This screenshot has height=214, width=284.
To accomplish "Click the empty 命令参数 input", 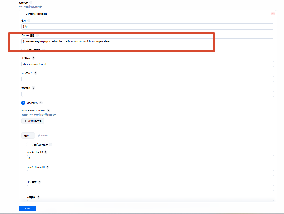I will tap(148, 94).
